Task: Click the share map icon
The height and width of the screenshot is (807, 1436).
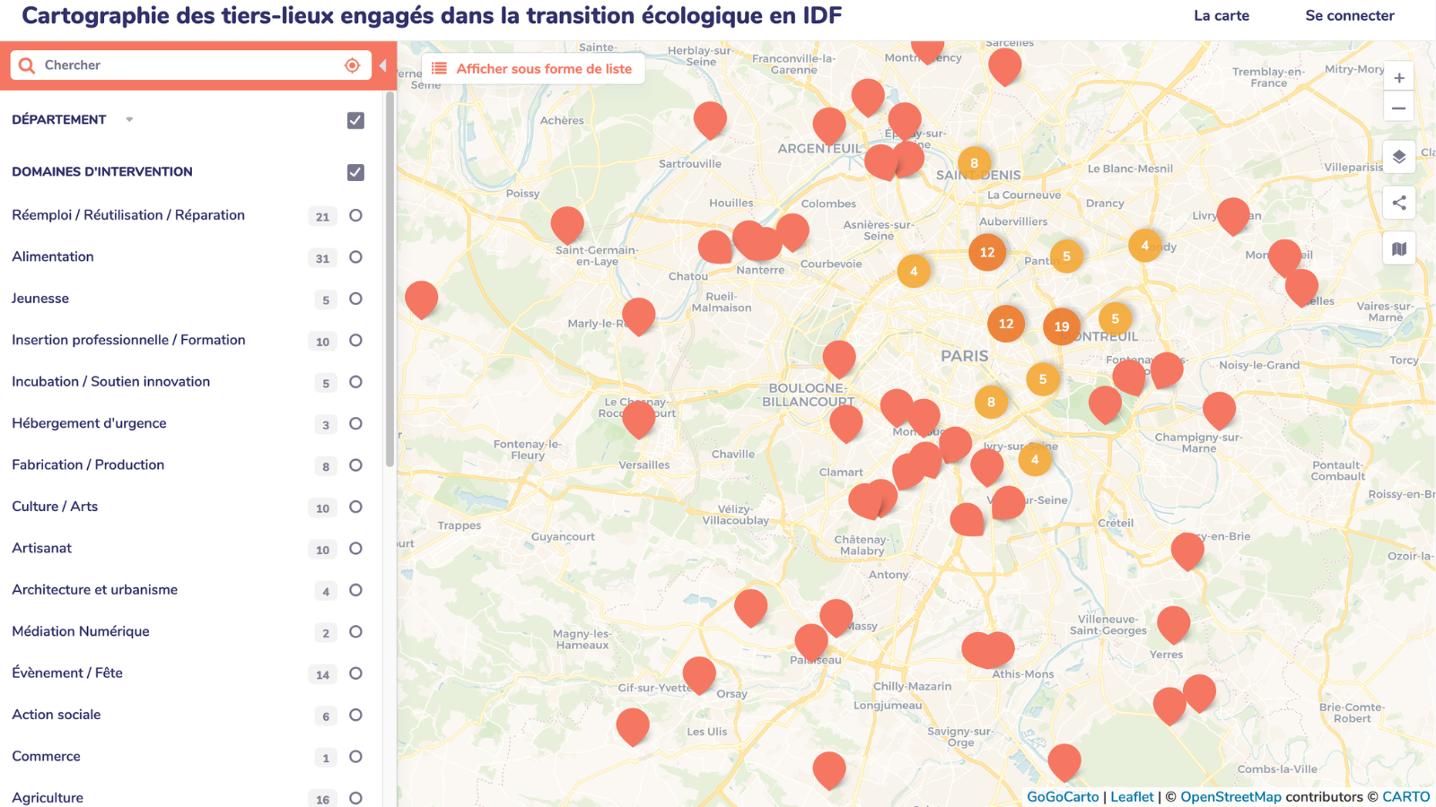Action: pyautogui.click(x=1398, y=203)
